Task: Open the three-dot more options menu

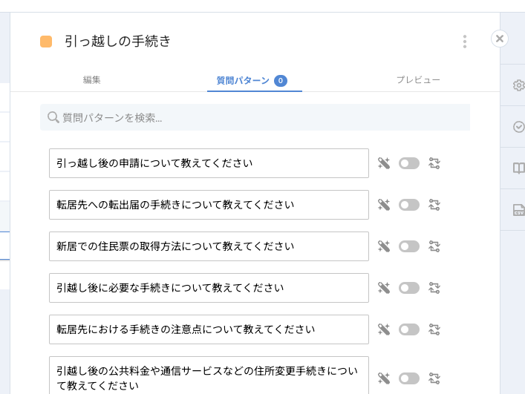Action: point(465,42)
